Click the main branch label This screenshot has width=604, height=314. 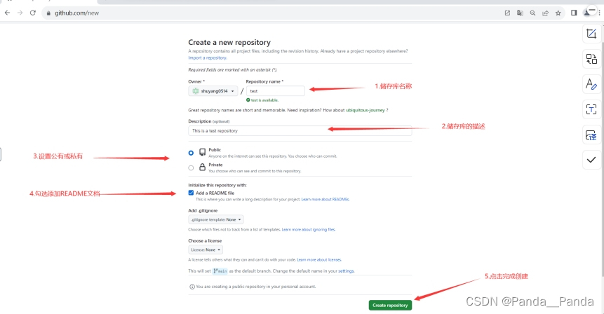[x=220, y=271]
